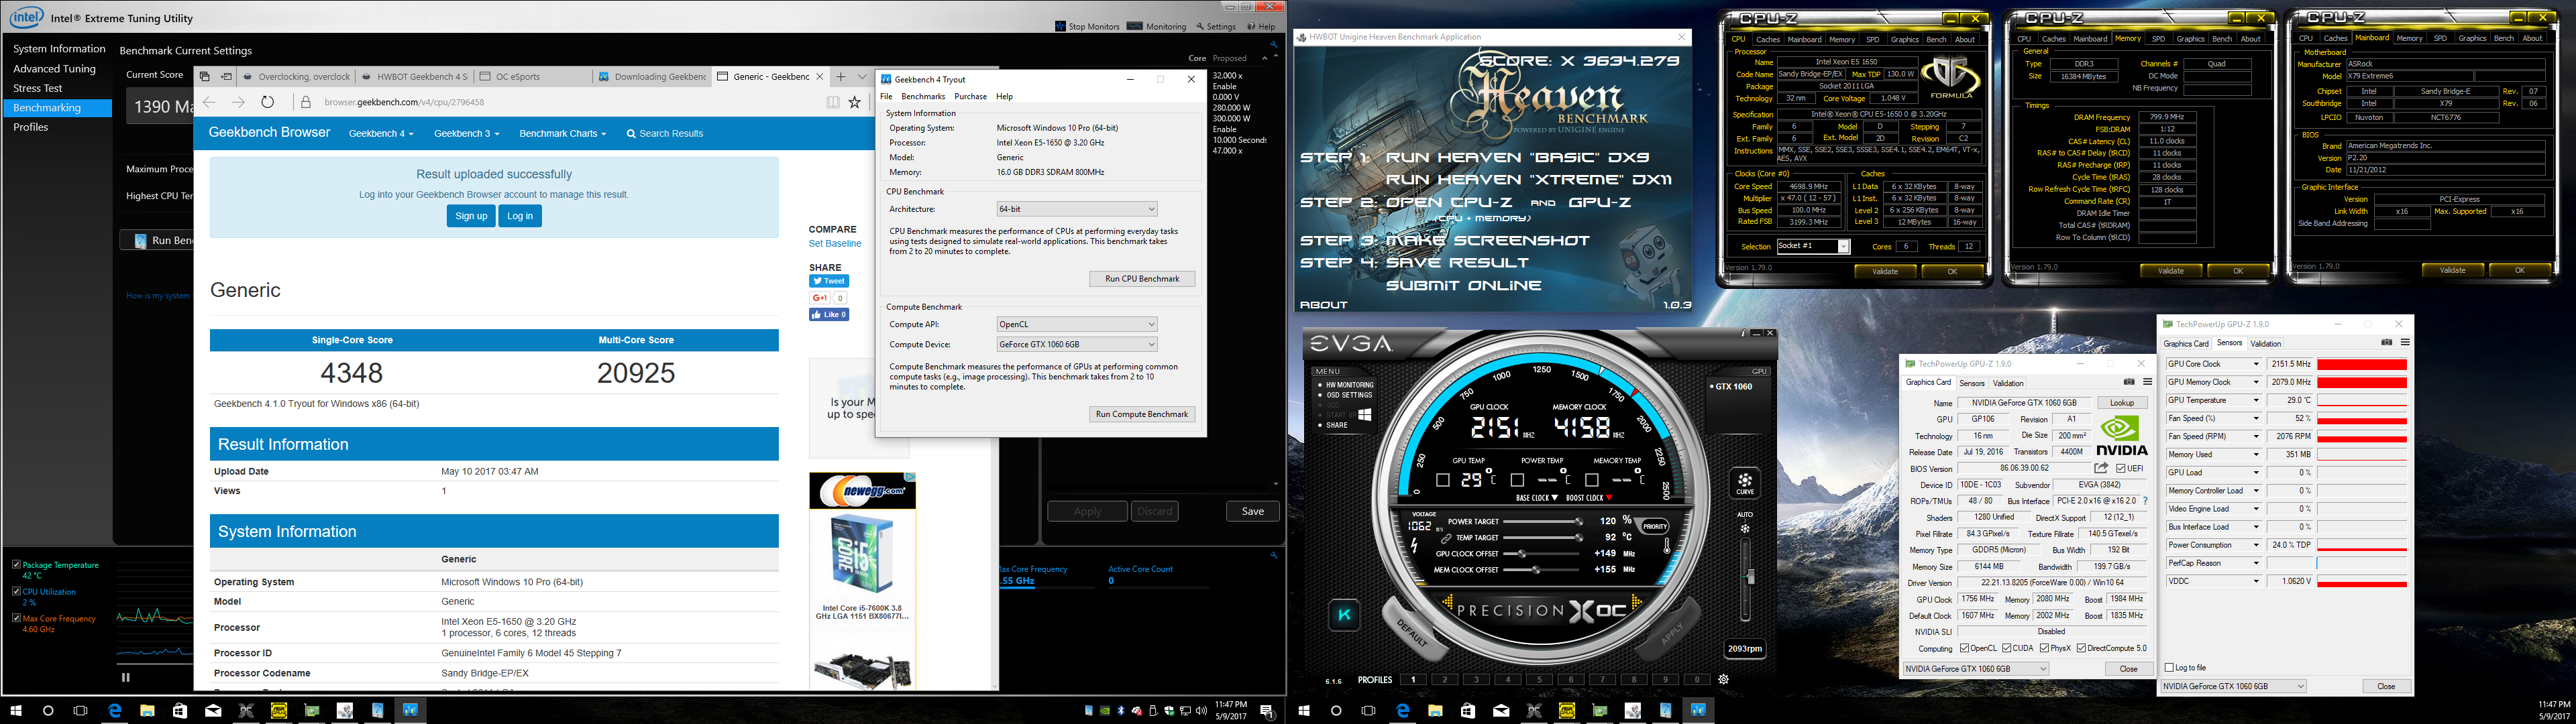Toggle Package Temperature monitor checkbox in XTU
2576x724 pixels.
16,565
